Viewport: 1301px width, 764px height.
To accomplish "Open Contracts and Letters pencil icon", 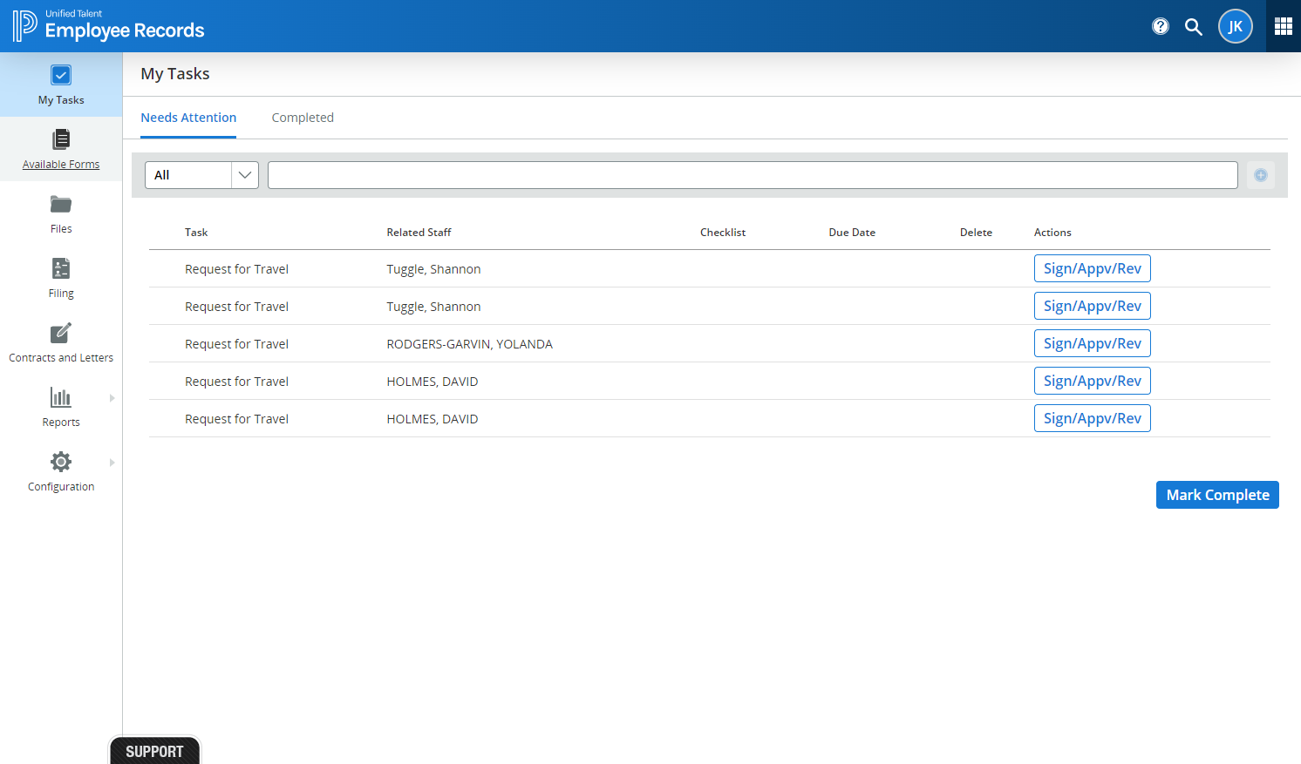I will [61, 333].
